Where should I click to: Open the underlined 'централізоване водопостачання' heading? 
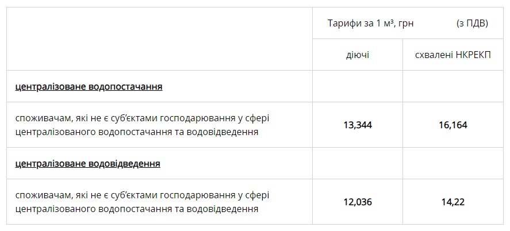(x=89, y=87)
